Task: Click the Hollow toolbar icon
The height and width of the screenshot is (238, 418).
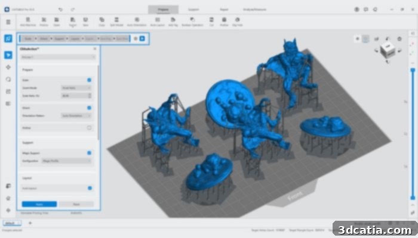Action: [224, 21]
